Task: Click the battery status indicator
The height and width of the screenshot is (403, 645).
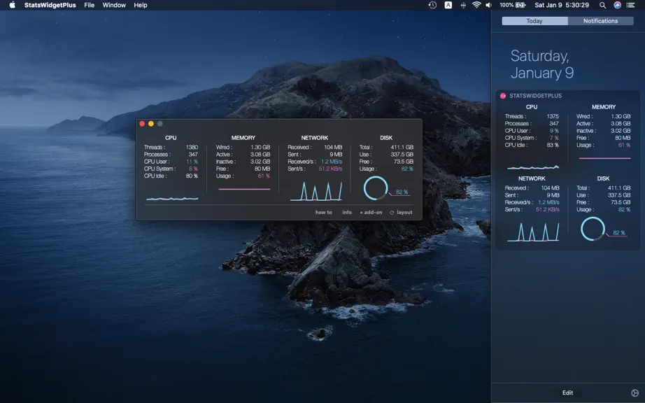Action: pos(513,5)
